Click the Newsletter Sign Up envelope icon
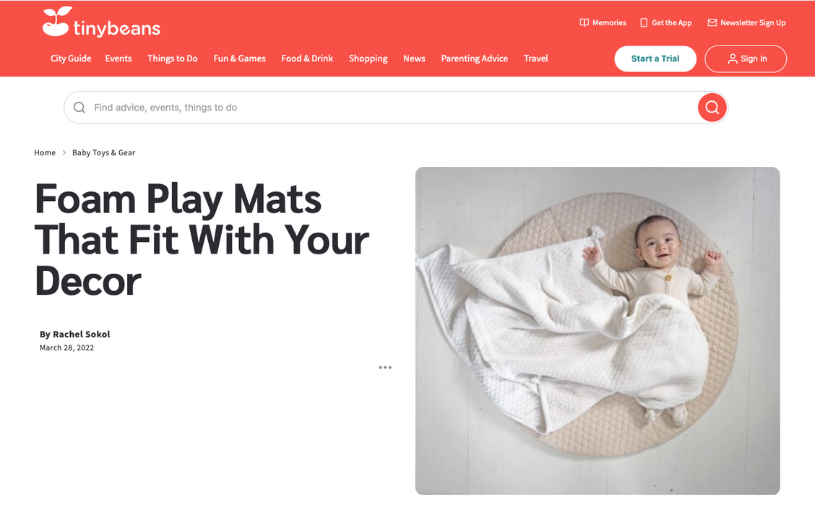Viewport: 815px width, 505px height. tap(712, 23)
